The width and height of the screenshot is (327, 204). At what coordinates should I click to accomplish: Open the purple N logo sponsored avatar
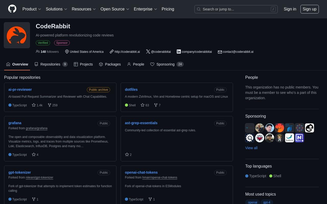click(x=299, y=138)
